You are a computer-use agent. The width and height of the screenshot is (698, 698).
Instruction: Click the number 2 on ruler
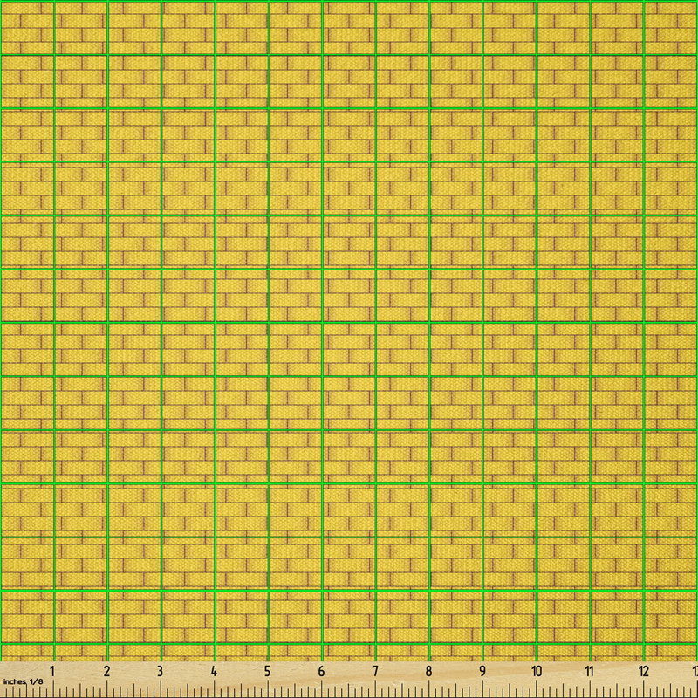106,671
